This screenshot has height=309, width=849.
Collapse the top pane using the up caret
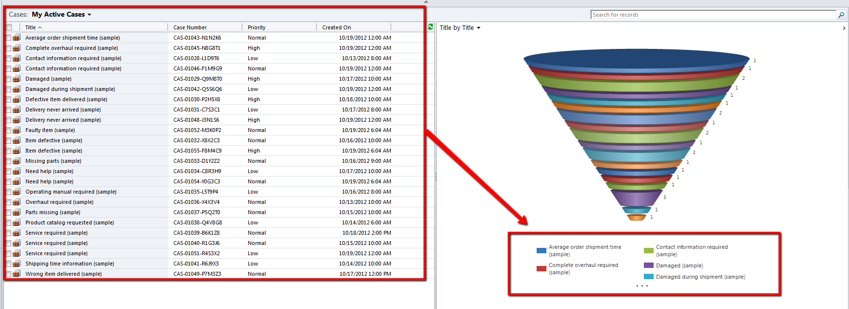tap(426, 2)
